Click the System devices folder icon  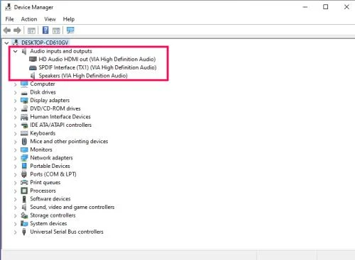24,223
